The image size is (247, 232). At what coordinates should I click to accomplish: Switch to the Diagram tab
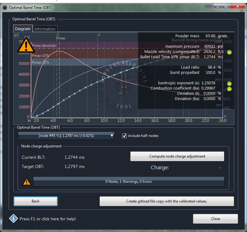[x=23, y=29]
